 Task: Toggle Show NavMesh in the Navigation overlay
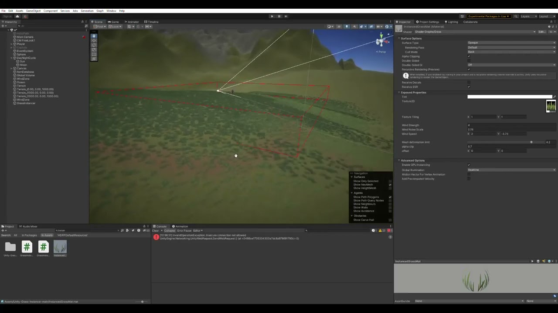(x=390, y=184)
